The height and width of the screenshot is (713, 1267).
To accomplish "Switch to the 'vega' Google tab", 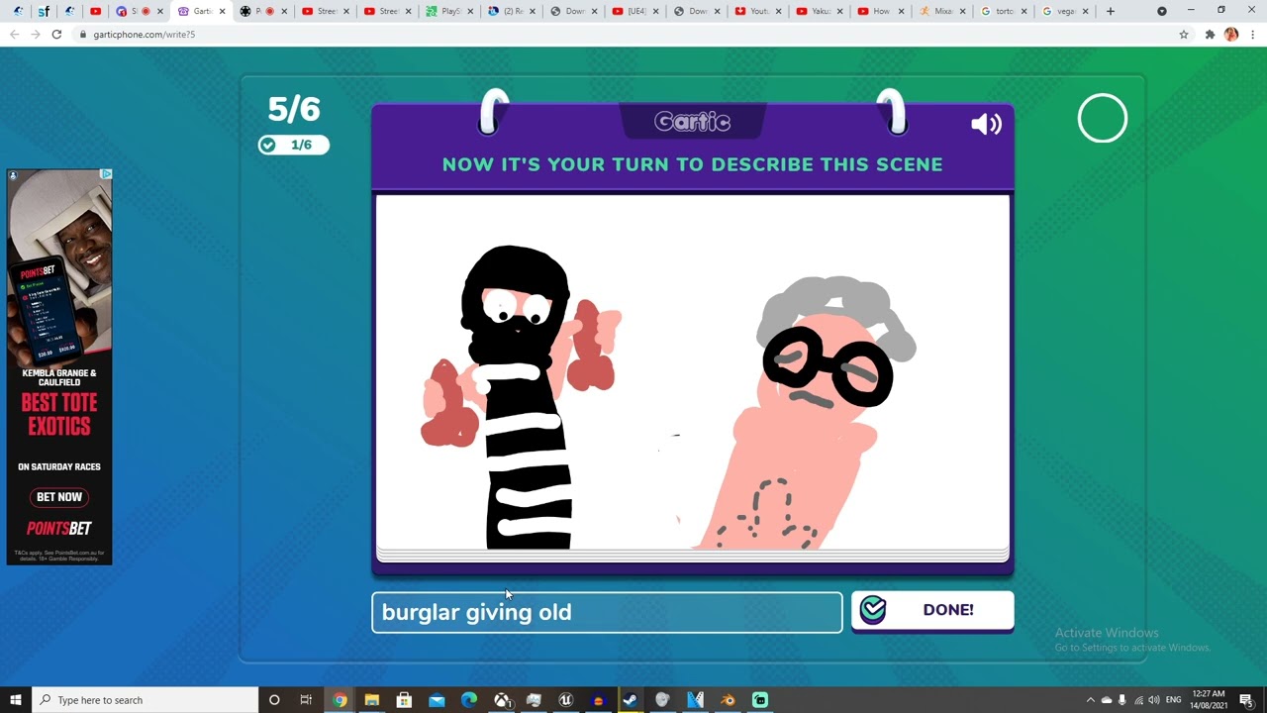I will pos(1064,11).
